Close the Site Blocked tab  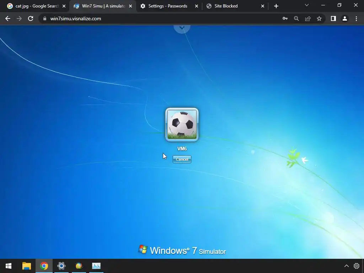263,6
